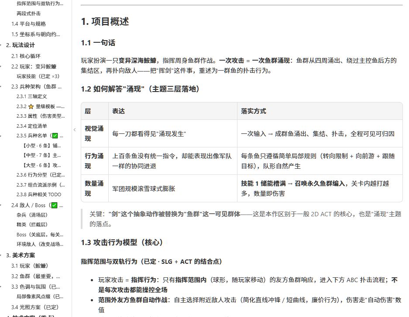The width and height of the screenshot is (409, 317).
Task: Open outline item 2.3 兵种架构
Action: tap(36, 86)
